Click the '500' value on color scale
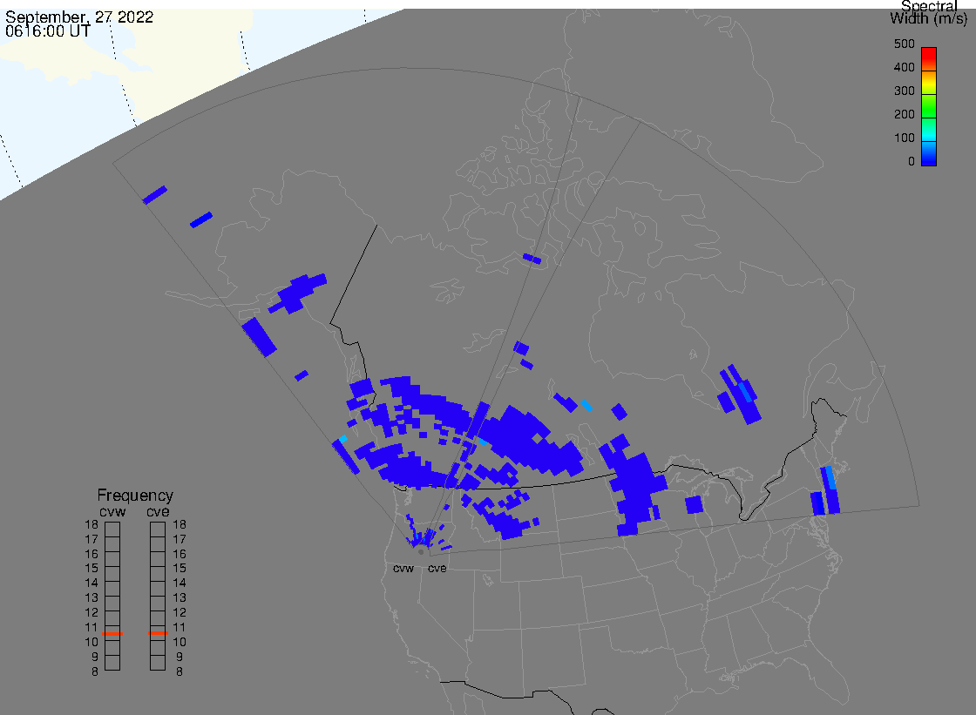Screen dimensions: 976x715 (904, 44)
